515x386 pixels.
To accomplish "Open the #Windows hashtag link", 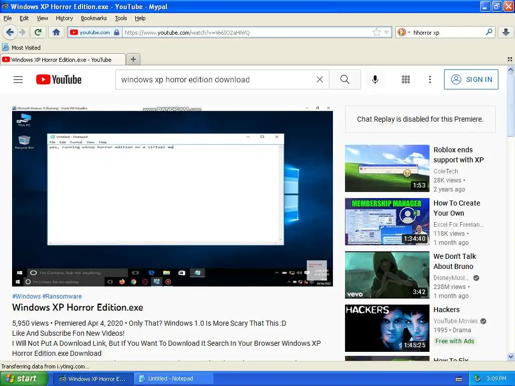I will [x=26, y=296].
